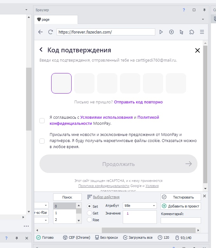Click the r-sc-f0a text field
The image size is (216, 248).
[41, 213]
